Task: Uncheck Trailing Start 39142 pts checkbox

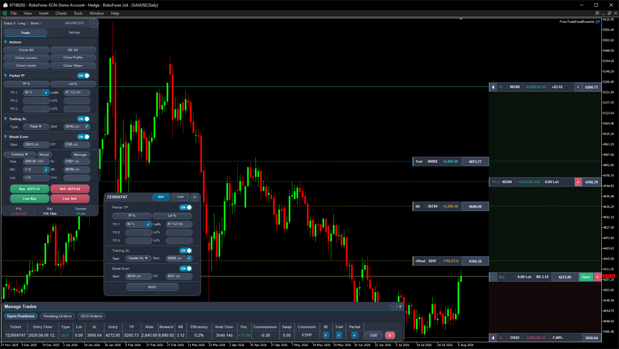Action: click(87, 127)
